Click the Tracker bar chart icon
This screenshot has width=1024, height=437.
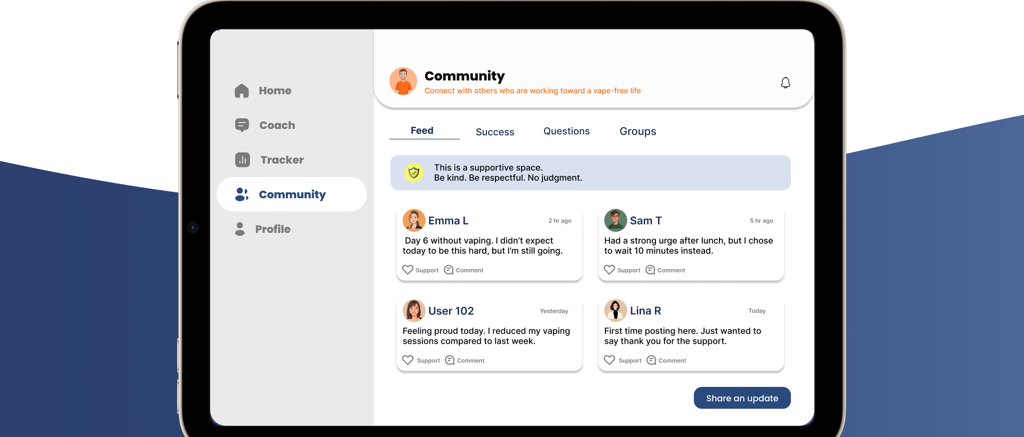pyautogui.click(x=243, y=160)
